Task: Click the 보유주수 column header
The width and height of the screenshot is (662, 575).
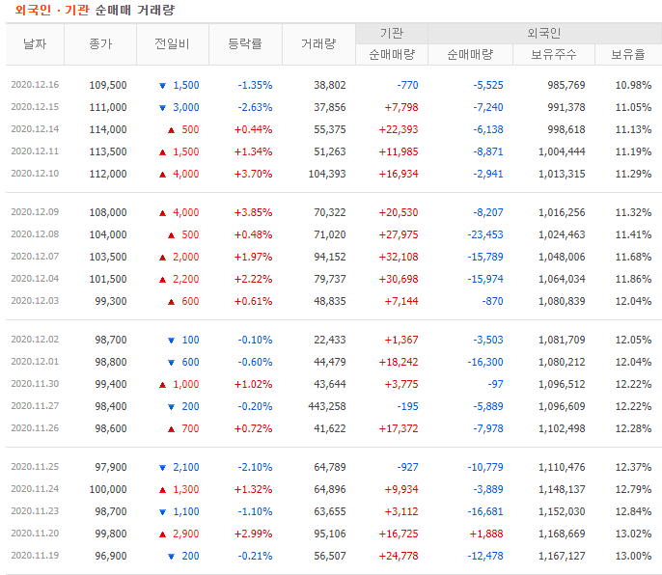Action: pos(554,54)
